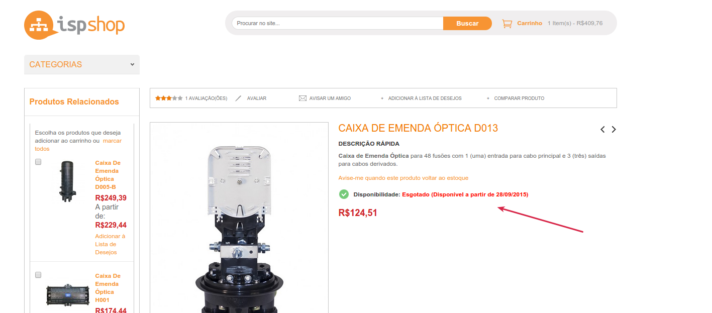Click the pencil icon next to Avaliar
The height and width of the screenshot is (313, 712).
click(238, 98)
